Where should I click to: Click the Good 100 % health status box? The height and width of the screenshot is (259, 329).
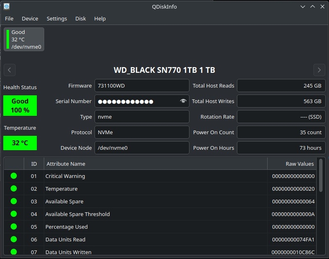point(20,106)
